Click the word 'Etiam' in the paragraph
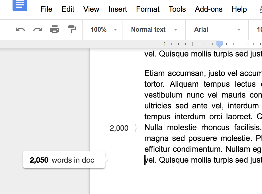This screenshot has width=262, height=194. pos(154,73)
